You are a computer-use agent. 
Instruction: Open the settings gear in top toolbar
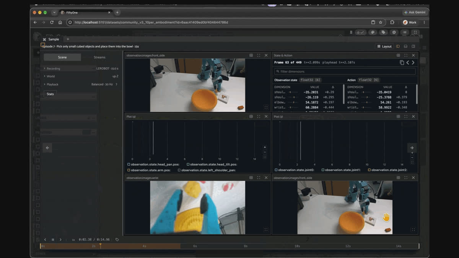[394, 32]
